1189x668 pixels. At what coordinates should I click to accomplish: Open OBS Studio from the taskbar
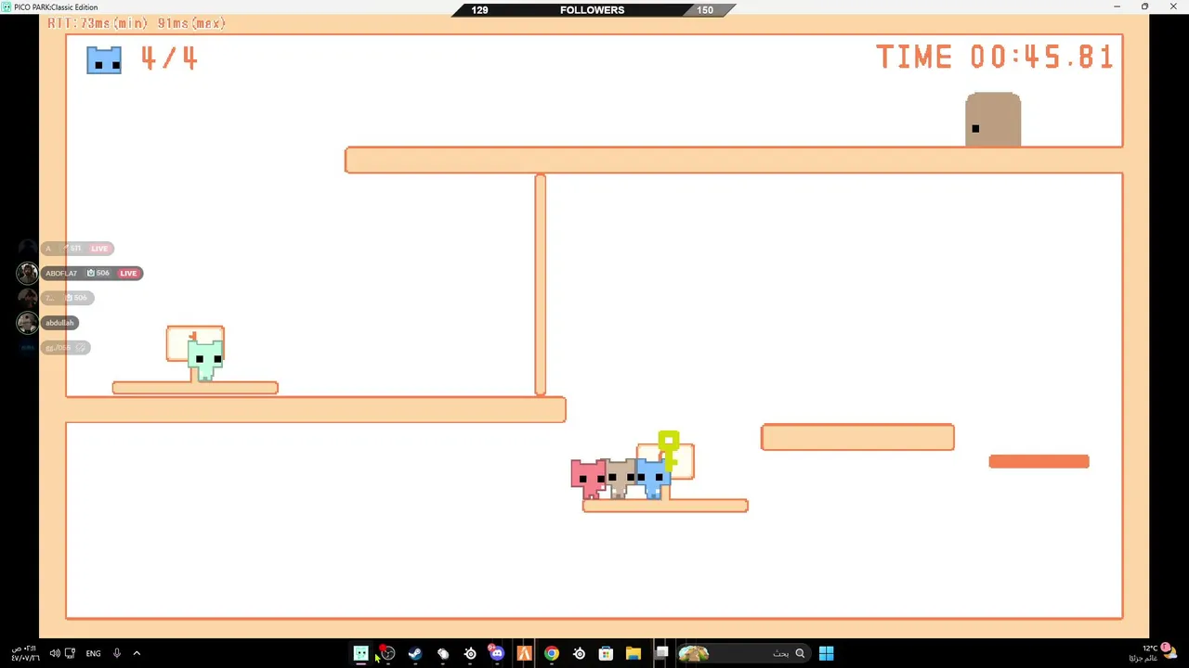point(387,653)
